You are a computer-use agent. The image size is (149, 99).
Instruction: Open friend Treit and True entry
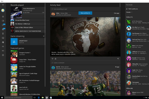(x=137, y=40)
